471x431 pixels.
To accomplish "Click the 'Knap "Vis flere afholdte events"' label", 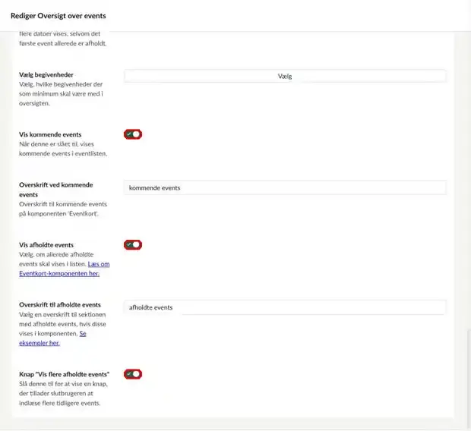I will (65, 374).
